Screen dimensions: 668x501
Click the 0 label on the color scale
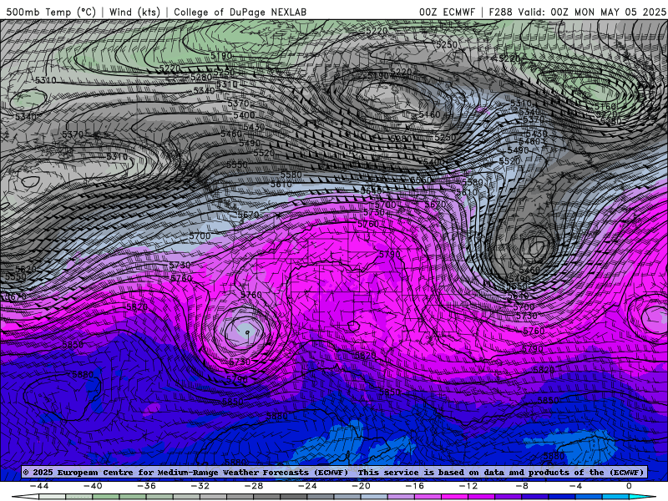tap(630, 486)
